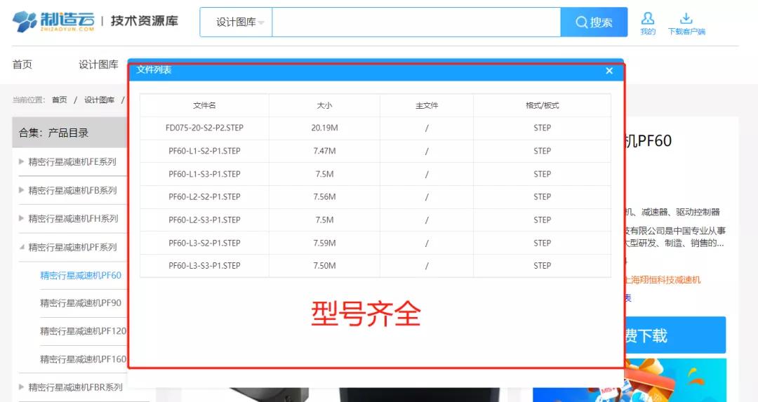Click the 首页 breadcrumb link
The width and height of the screenshot is (758, 402).
[60, 100]
